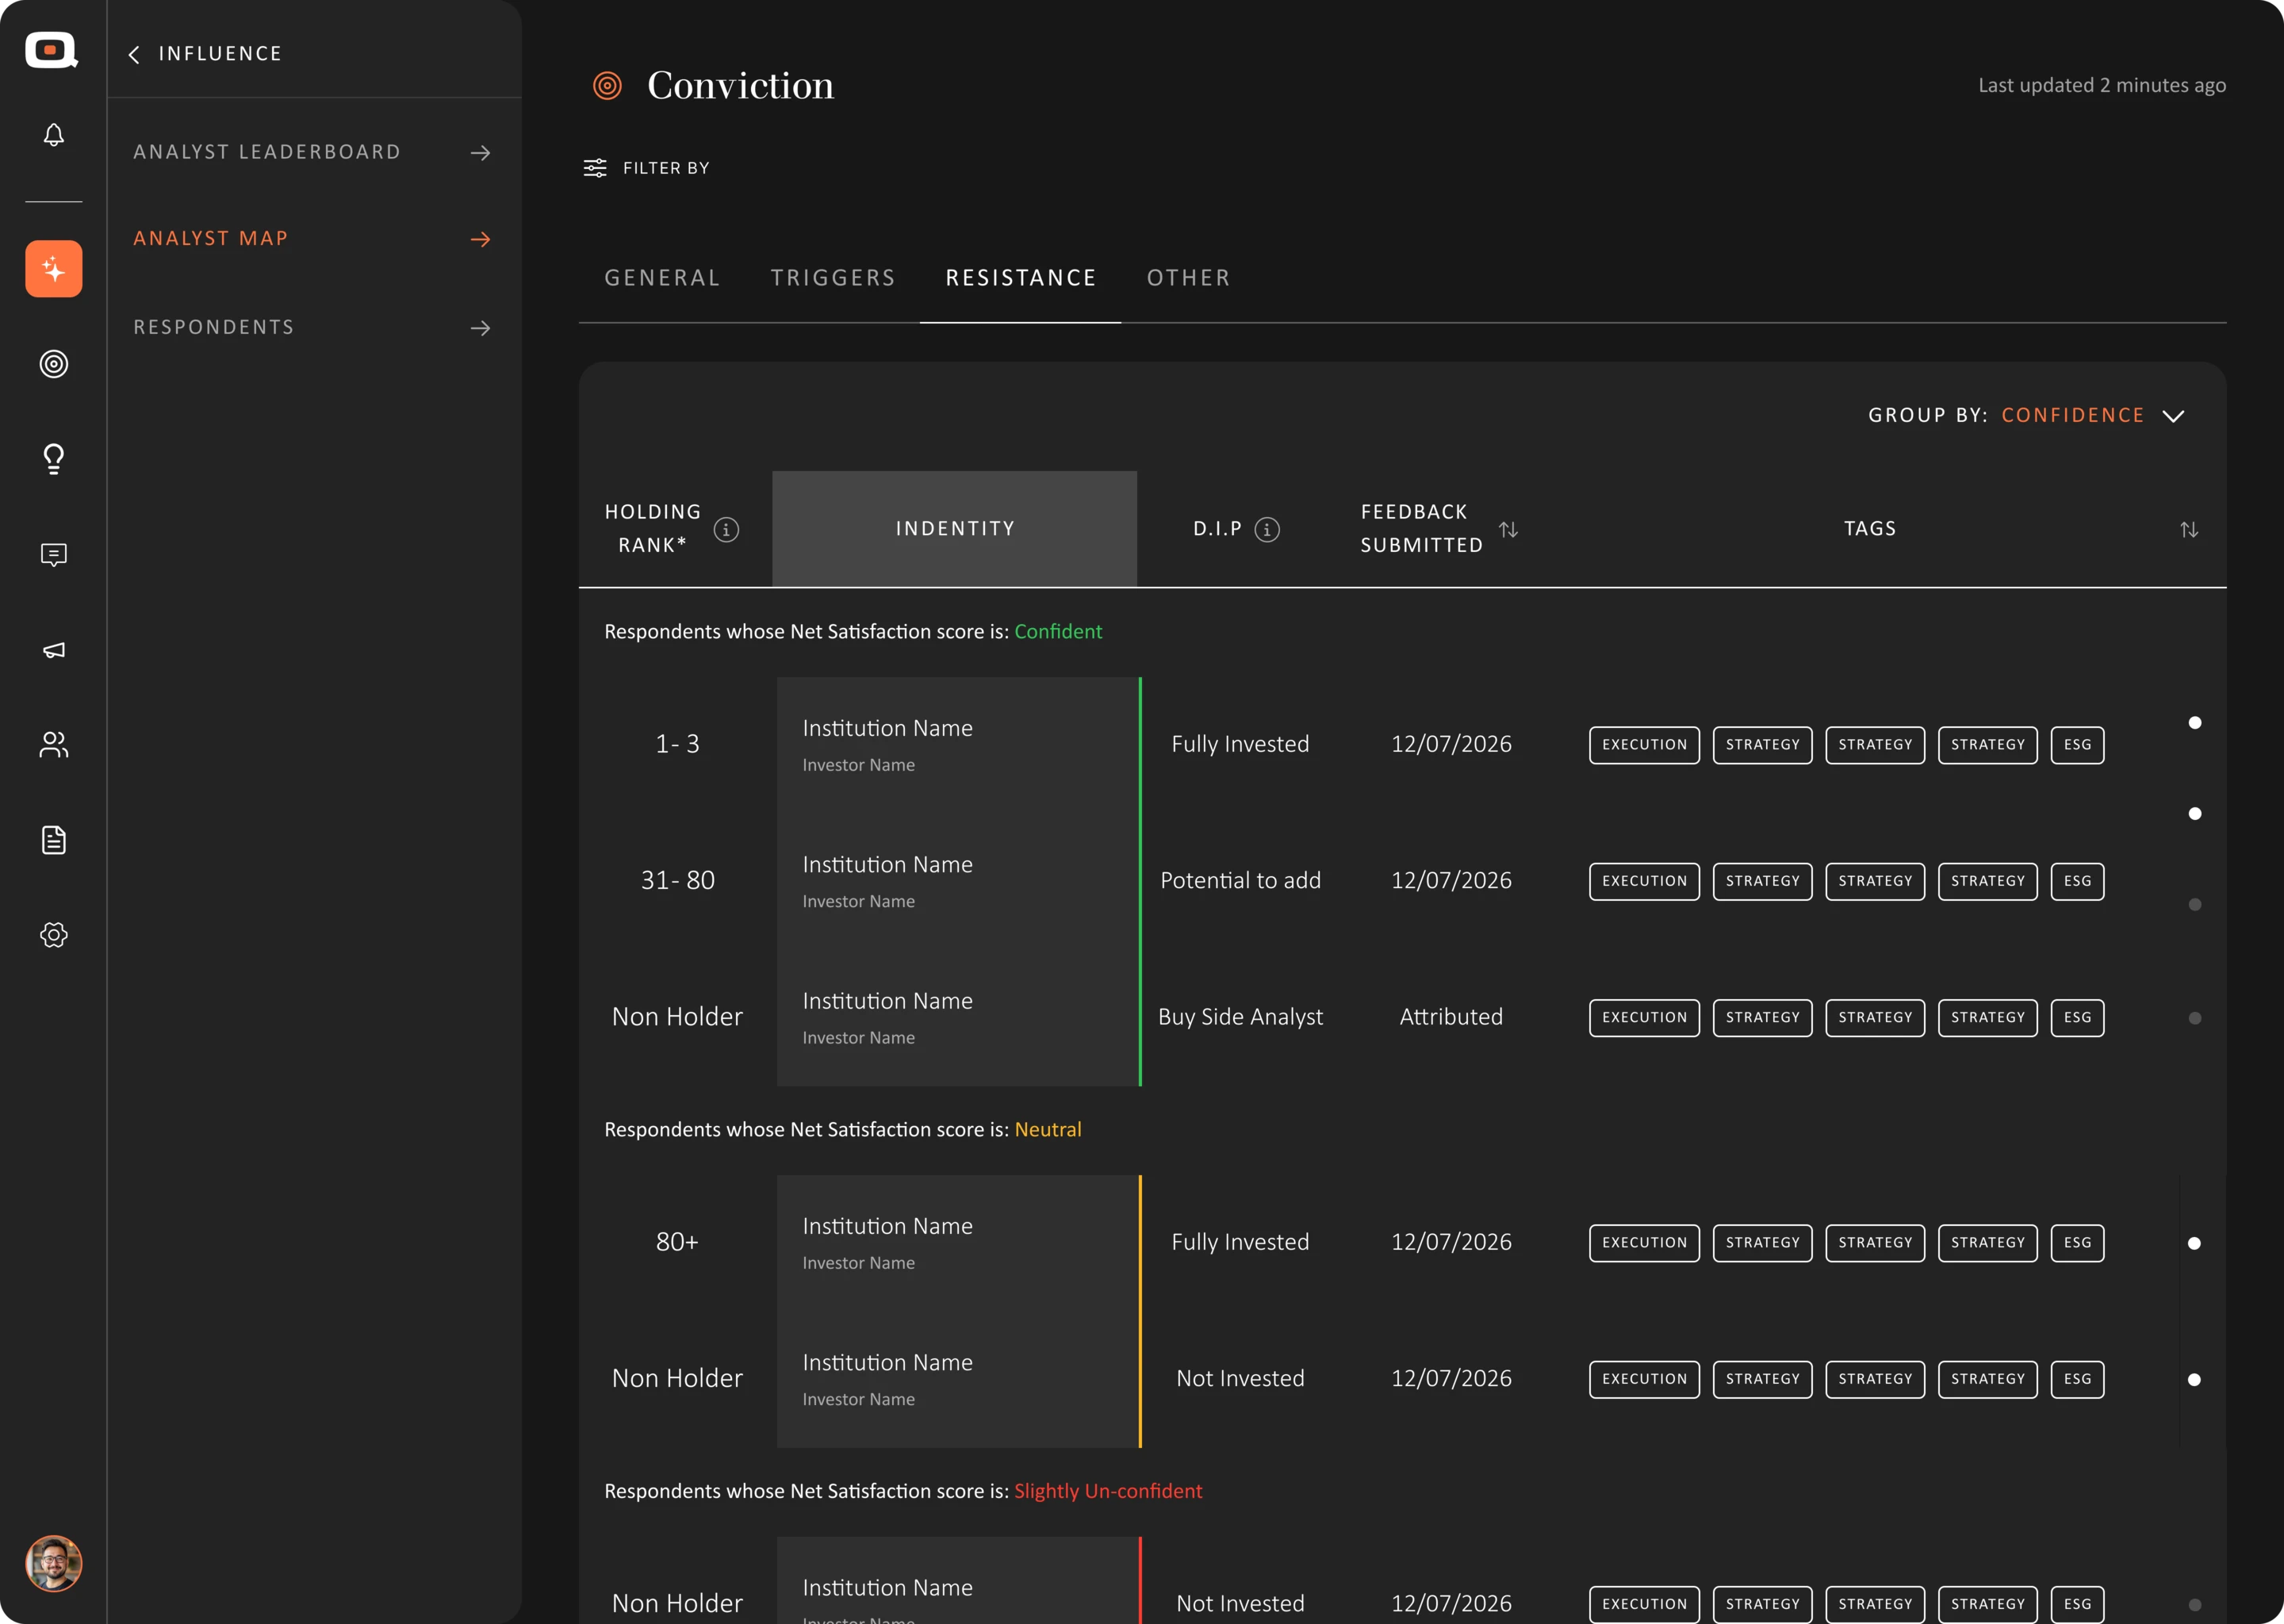
Task: Click the Slightly Un-confident group label
Action: [1108, 1491]
